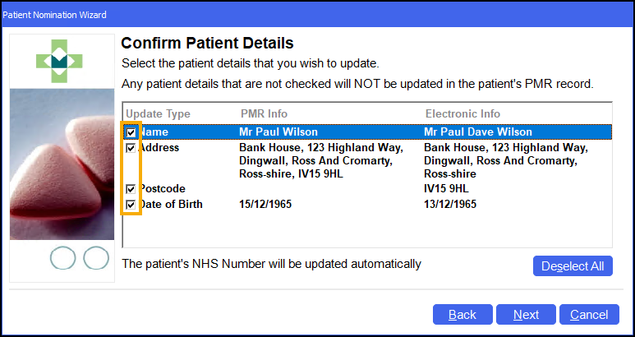
Task: Go back with the Back button
Action: [x=462, y=315]
